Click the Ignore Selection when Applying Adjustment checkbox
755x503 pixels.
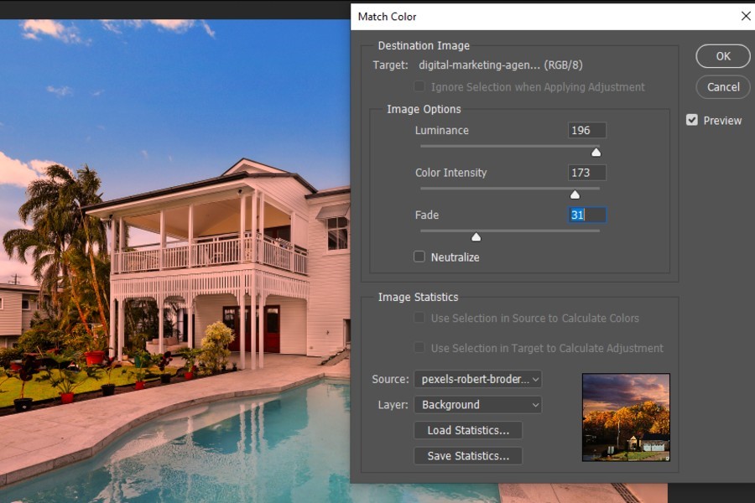coord(419,86)
